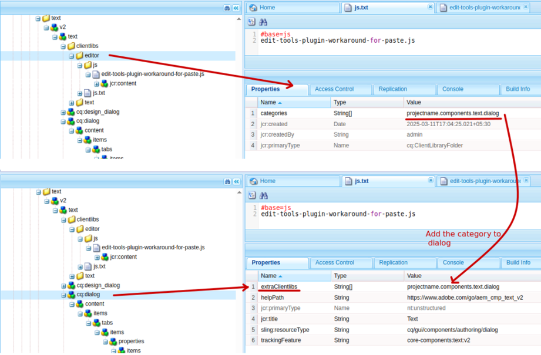Click the binoculars search icon in the bottom tree panel header
541x355 pixels.
tap(227, 182)
